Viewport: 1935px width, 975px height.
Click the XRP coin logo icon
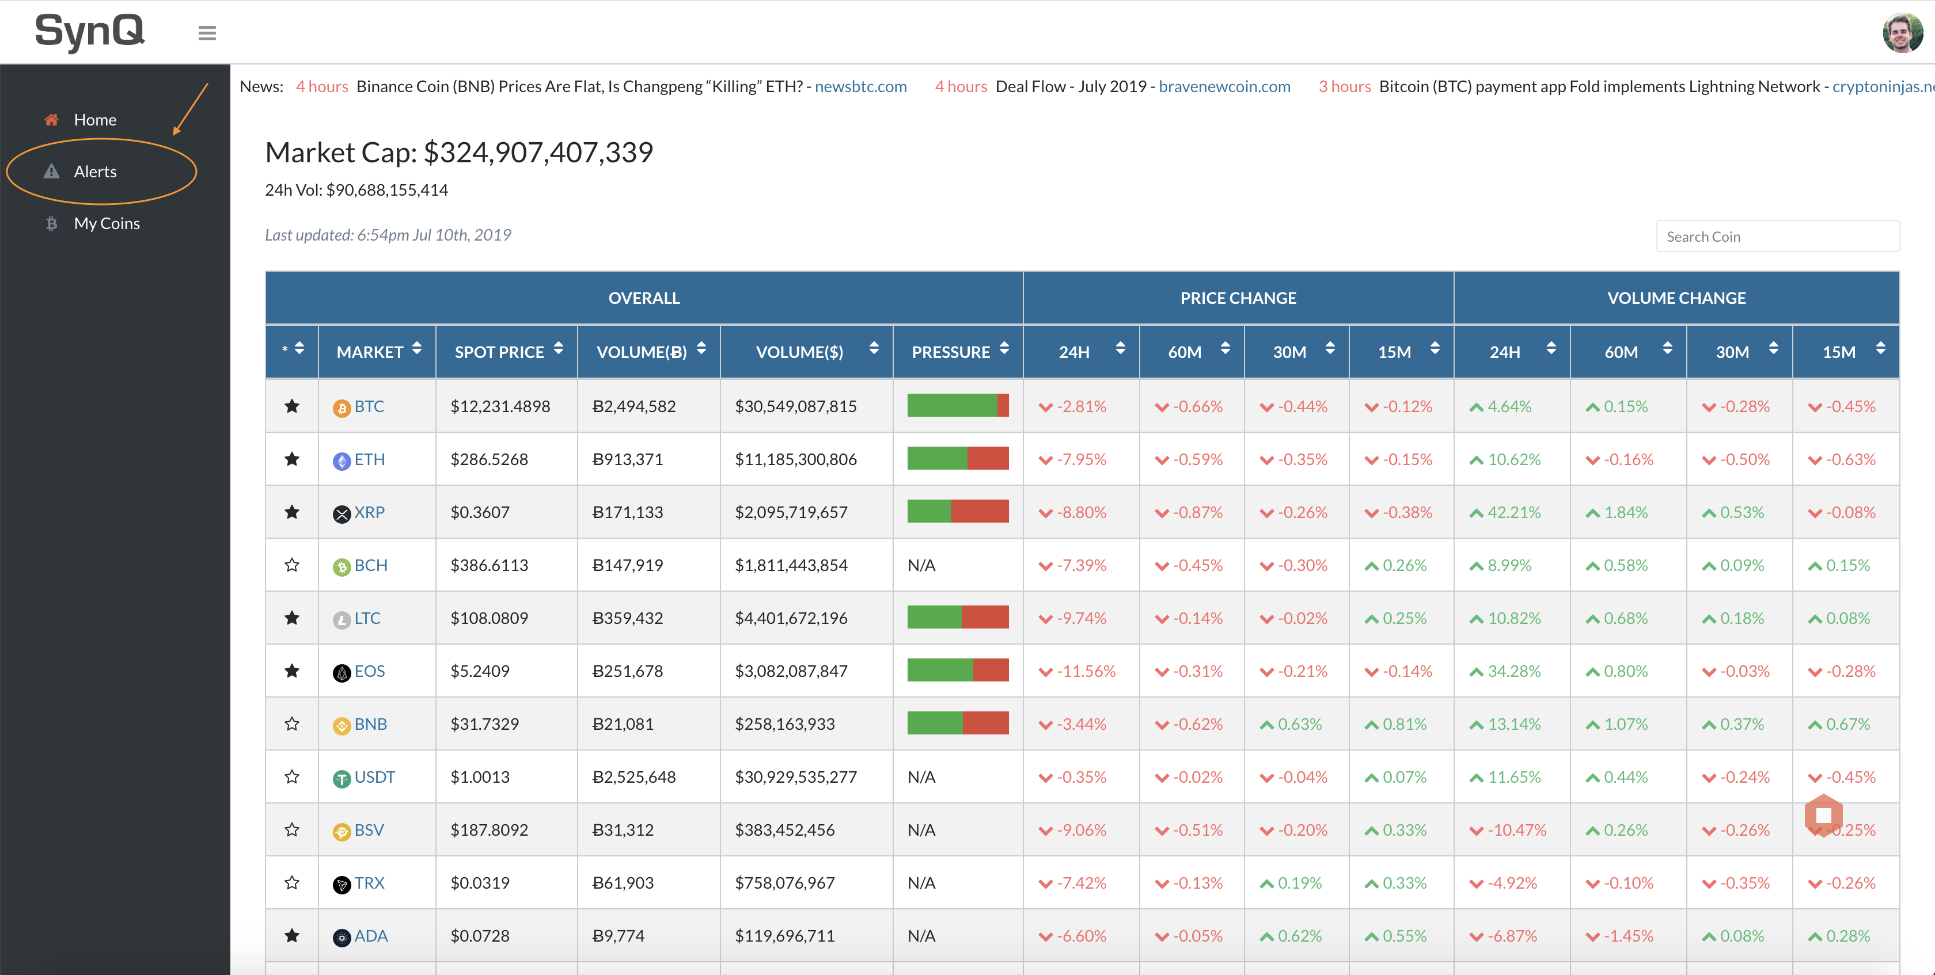coord(342,514)
